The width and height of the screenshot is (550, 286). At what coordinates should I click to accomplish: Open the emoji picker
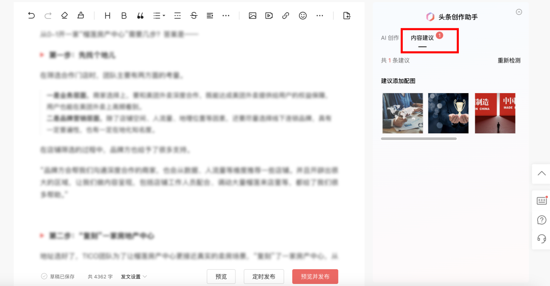(302, 16)
